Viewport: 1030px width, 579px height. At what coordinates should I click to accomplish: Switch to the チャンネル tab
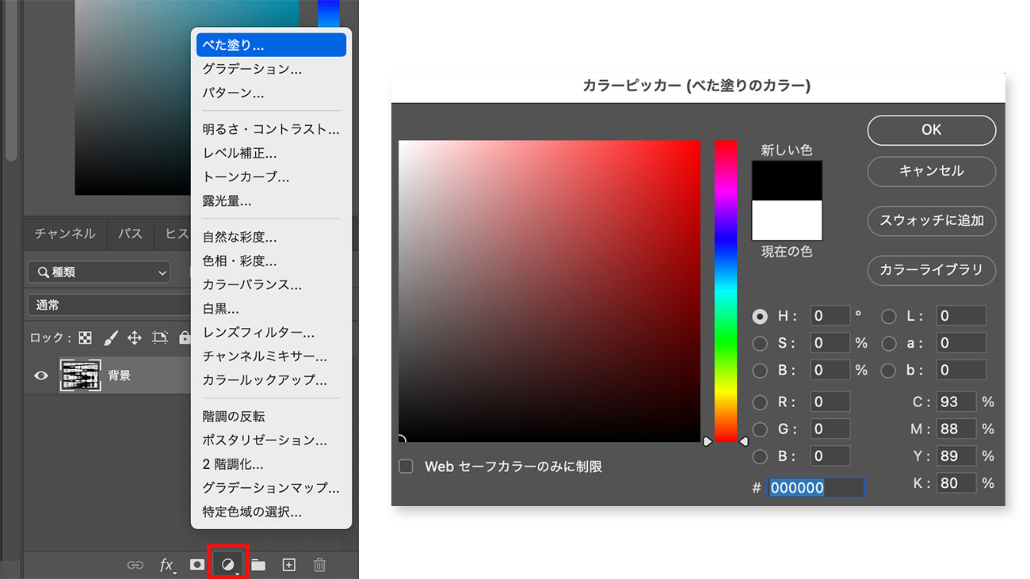click(x=65, y=234)
